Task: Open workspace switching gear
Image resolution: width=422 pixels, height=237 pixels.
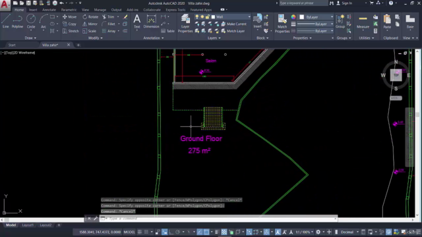Action: [318, 232]
